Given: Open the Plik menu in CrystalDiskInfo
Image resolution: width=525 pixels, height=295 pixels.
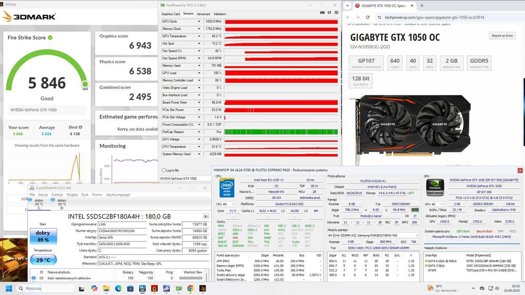Looking at the screenshot, I should click(x=32, y=195).
